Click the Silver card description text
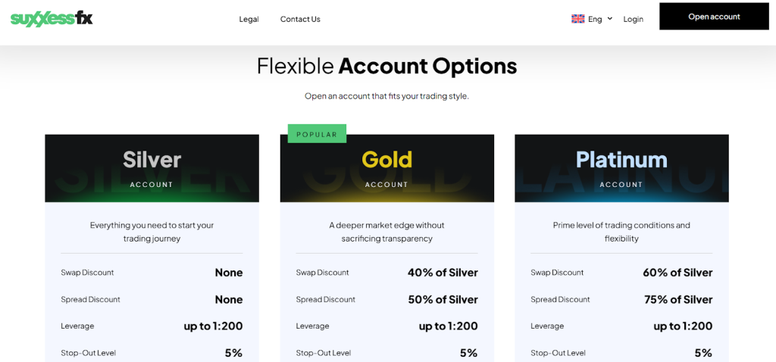The image size is (776, 362). pos(152,232)
